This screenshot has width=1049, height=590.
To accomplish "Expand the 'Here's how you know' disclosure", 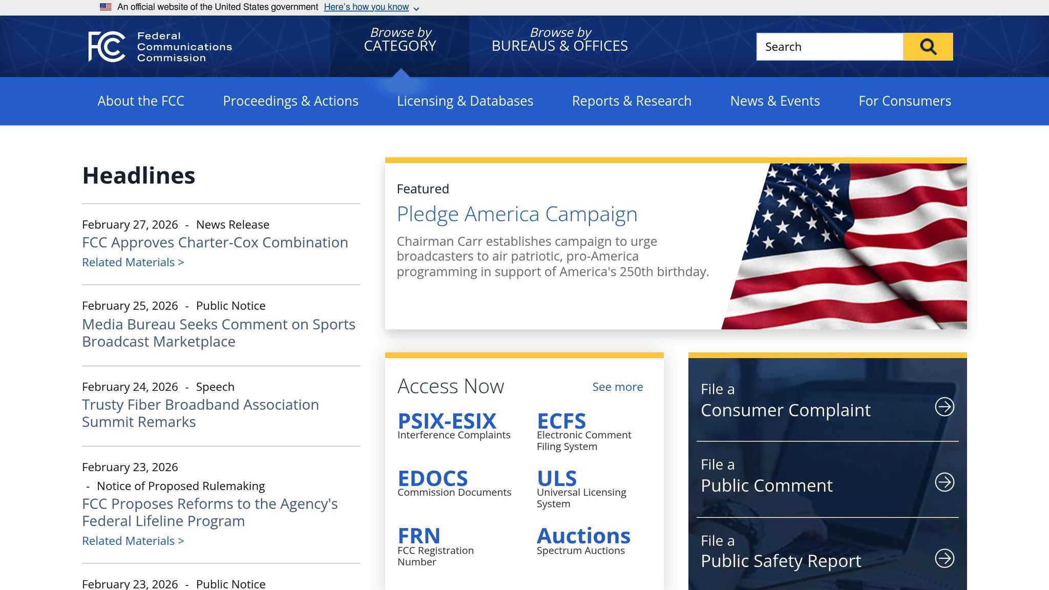I will (x=367, y=7).
